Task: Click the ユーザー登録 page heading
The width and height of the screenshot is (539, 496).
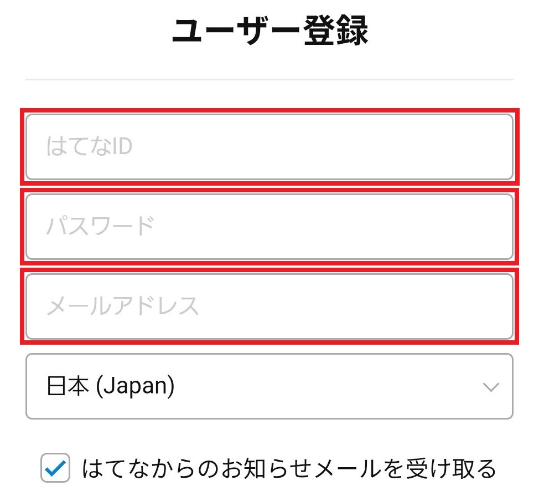Action: pyautogui.click(x=269, y=32)
